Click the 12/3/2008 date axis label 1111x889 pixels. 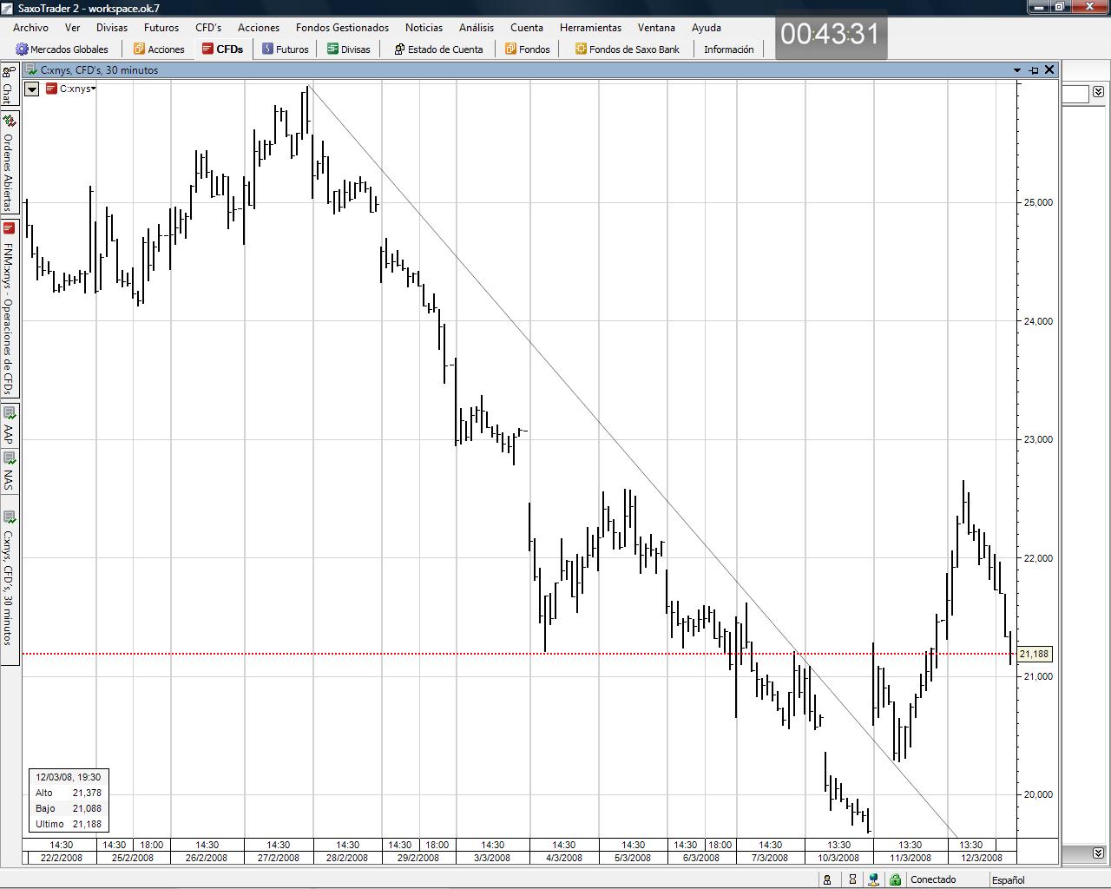(x=982, y=858)
